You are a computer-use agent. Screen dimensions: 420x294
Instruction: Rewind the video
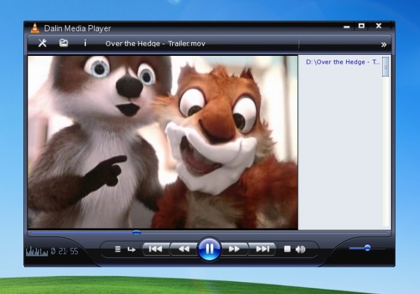tap(184, 249)
